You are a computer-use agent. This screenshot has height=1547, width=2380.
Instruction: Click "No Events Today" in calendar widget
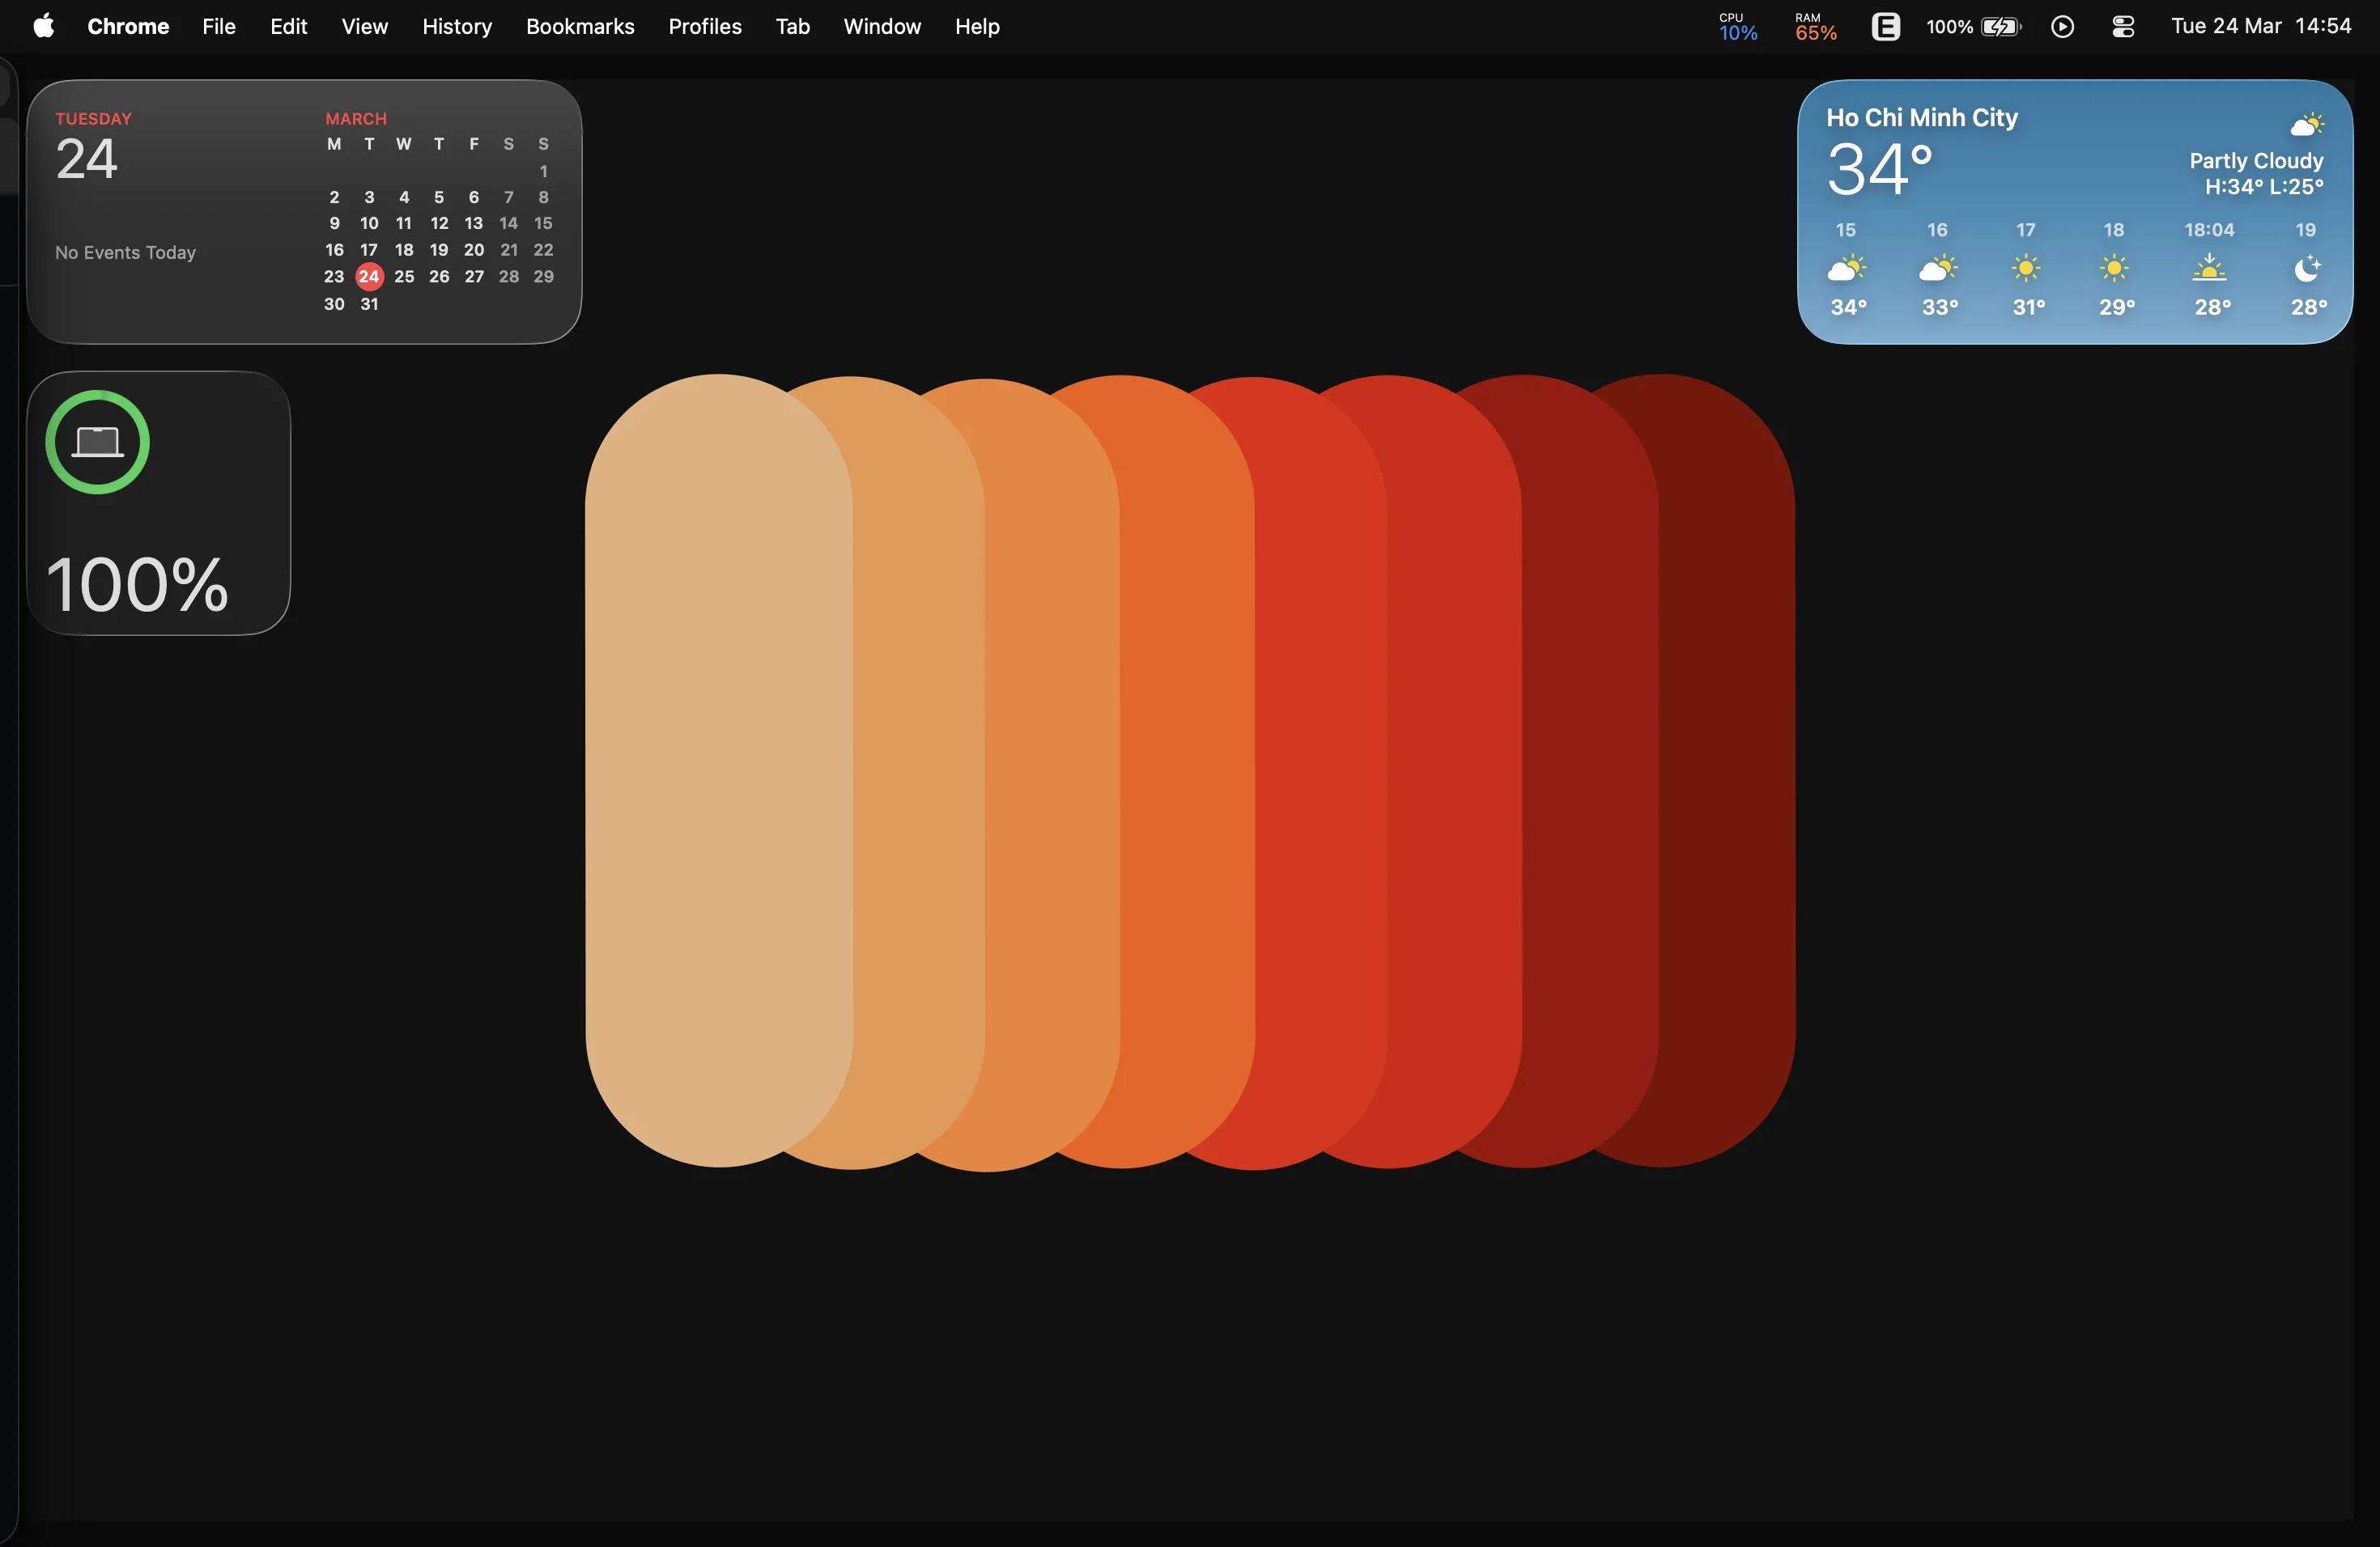pos(125,252)
